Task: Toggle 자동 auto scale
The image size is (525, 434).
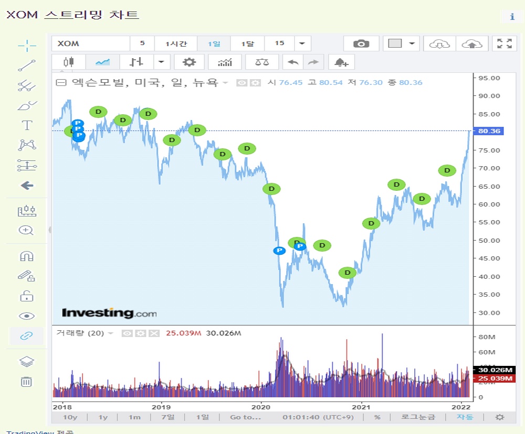Action: click(x=465, y=417)
